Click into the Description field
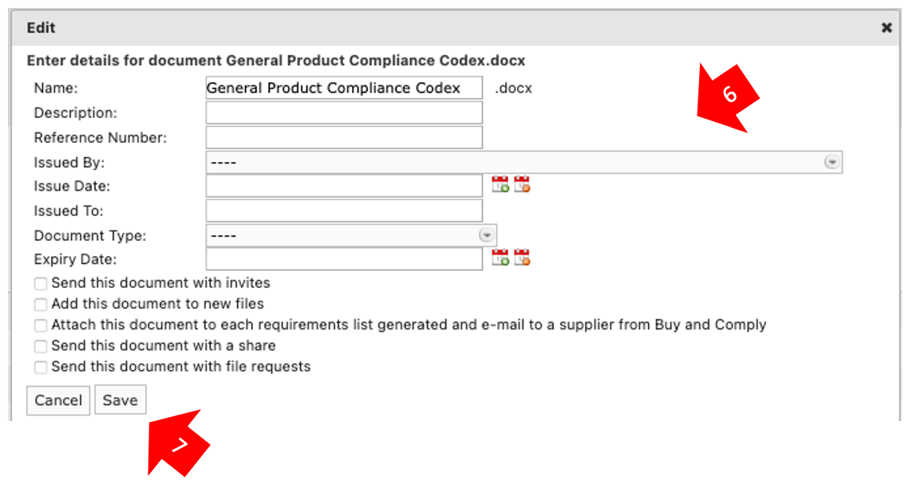The image size is (913, 484). pyautogui.click(x=344, y=113)
